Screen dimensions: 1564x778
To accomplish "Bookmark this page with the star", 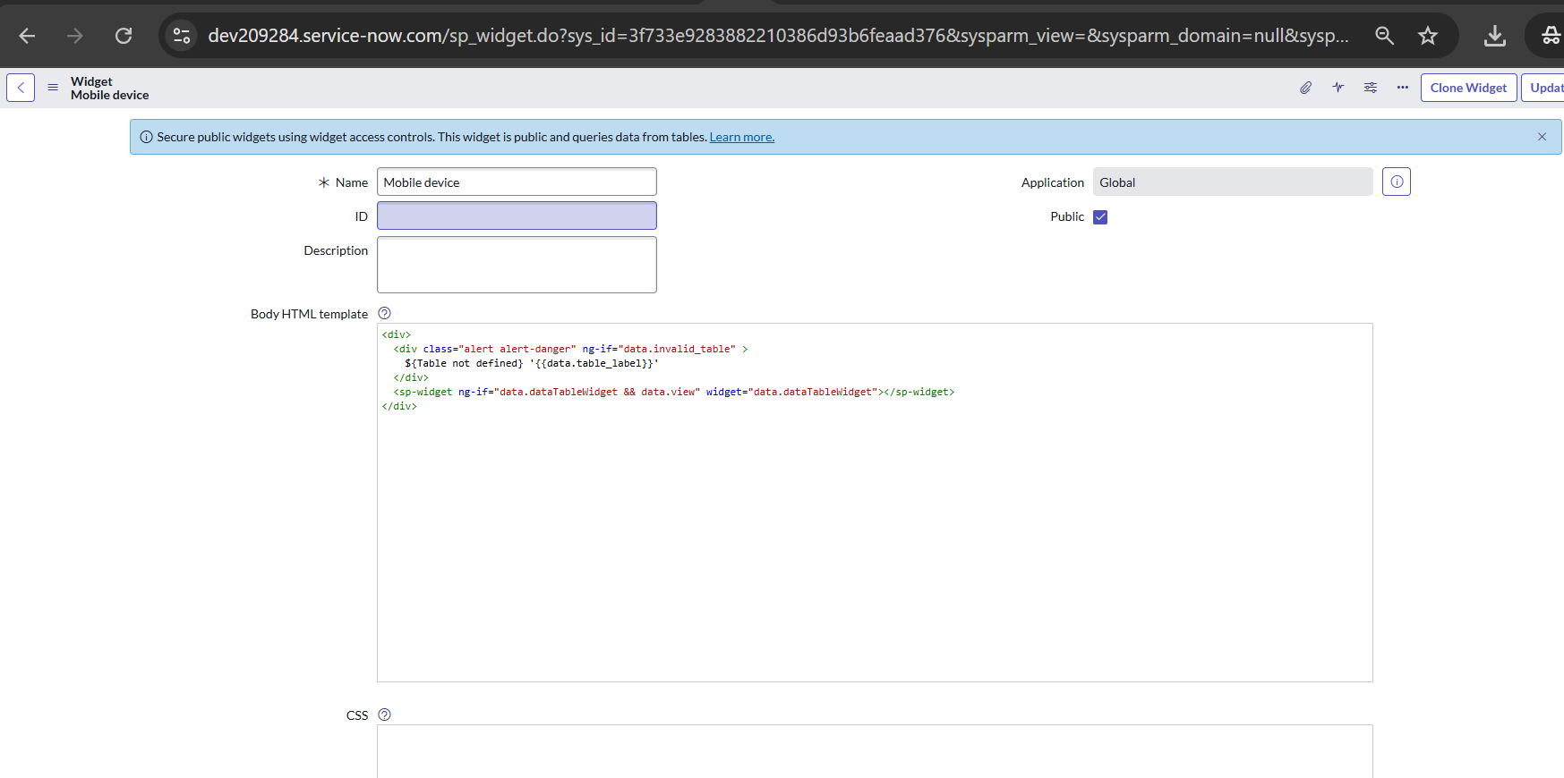I will (1428, 36).
